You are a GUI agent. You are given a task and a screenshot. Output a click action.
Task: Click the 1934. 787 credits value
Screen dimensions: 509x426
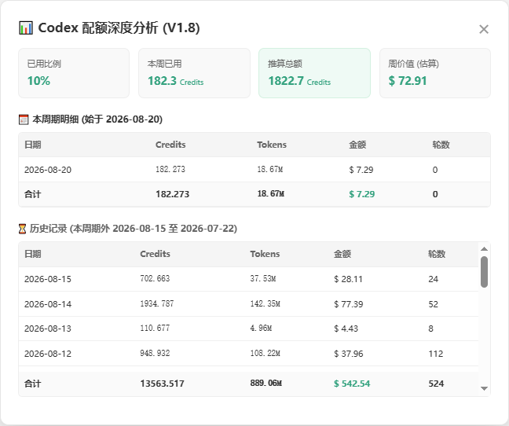(x=157, y=303)
